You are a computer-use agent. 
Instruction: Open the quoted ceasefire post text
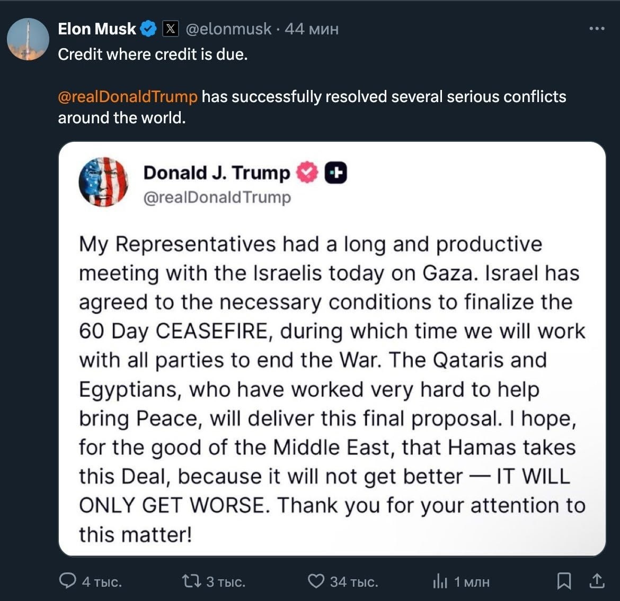tap(332, 389)
